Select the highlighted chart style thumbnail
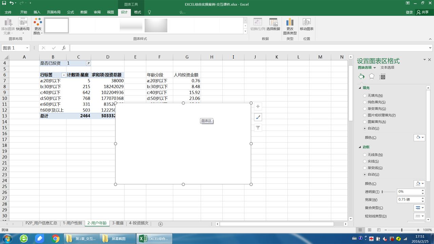The height and width of the screenshot is (244, 434). tap(56, 25)
